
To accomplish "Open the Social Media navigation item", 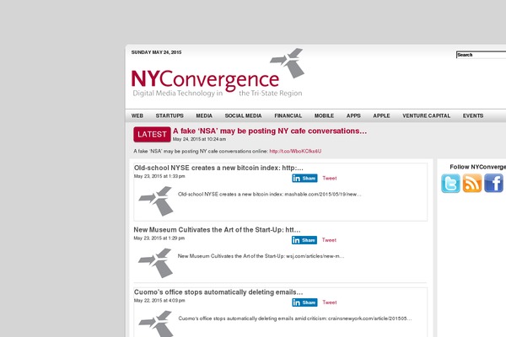I will 243,115.
